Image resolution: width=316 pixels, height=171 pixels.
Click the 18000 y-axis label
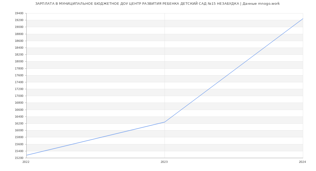tap(19, 62)
